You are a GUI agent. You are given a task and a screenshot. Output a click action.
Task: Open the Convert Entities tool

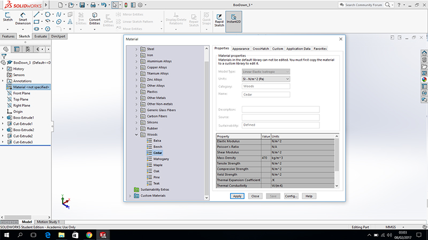click(x=95, y=19)
